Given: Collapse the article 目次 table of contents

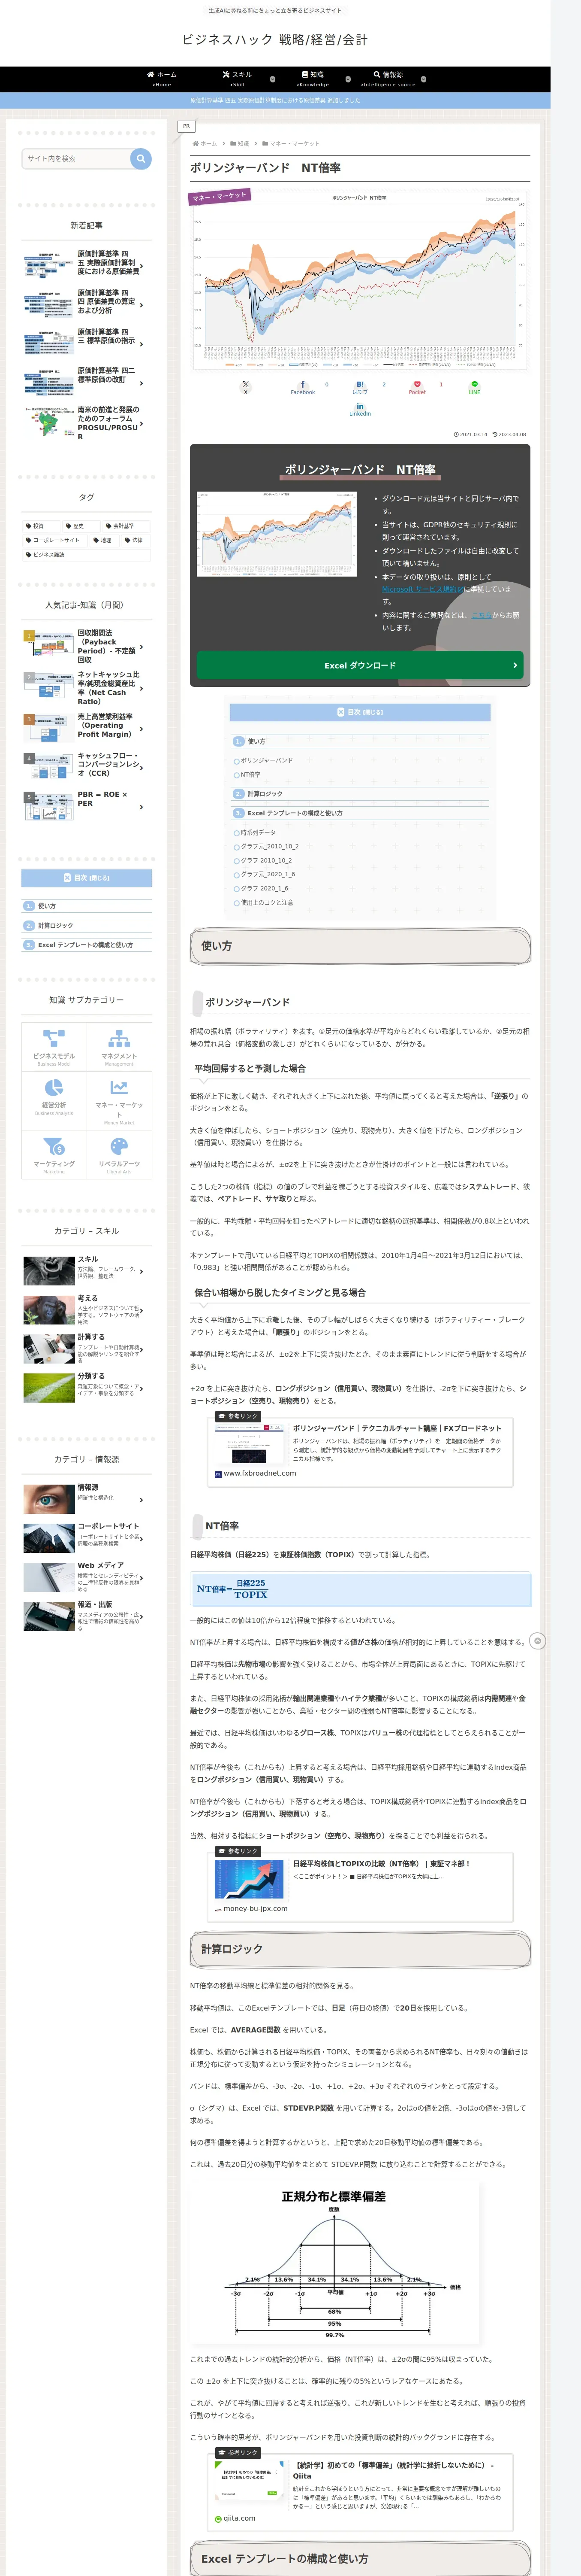Looking at the screenshot, I should click(x=359, y=712).
